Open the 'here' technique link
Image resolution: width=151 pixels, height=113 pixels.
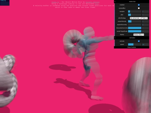(x=96, y=4)
